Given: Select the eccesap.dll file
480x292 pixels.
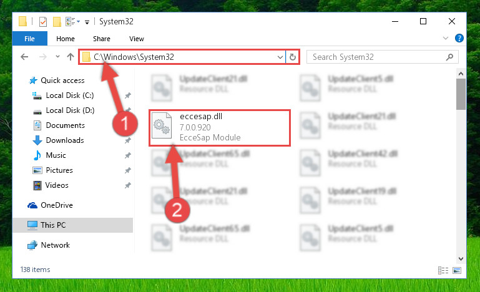Looking at the screenshot, I should [219, 127].
